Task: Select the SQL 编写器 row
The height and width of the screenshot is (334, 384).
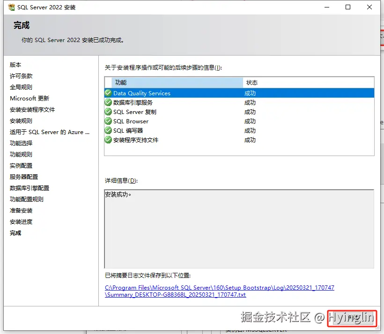Action: tap(239, 130)
